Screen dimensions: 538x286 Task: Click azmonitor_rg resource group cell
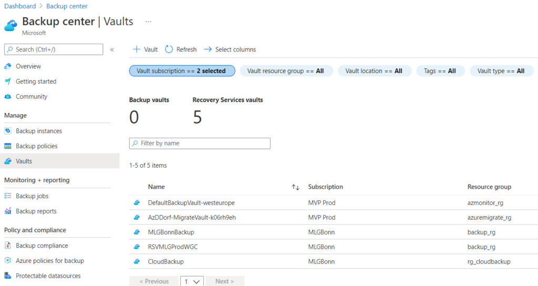point(485,202)
